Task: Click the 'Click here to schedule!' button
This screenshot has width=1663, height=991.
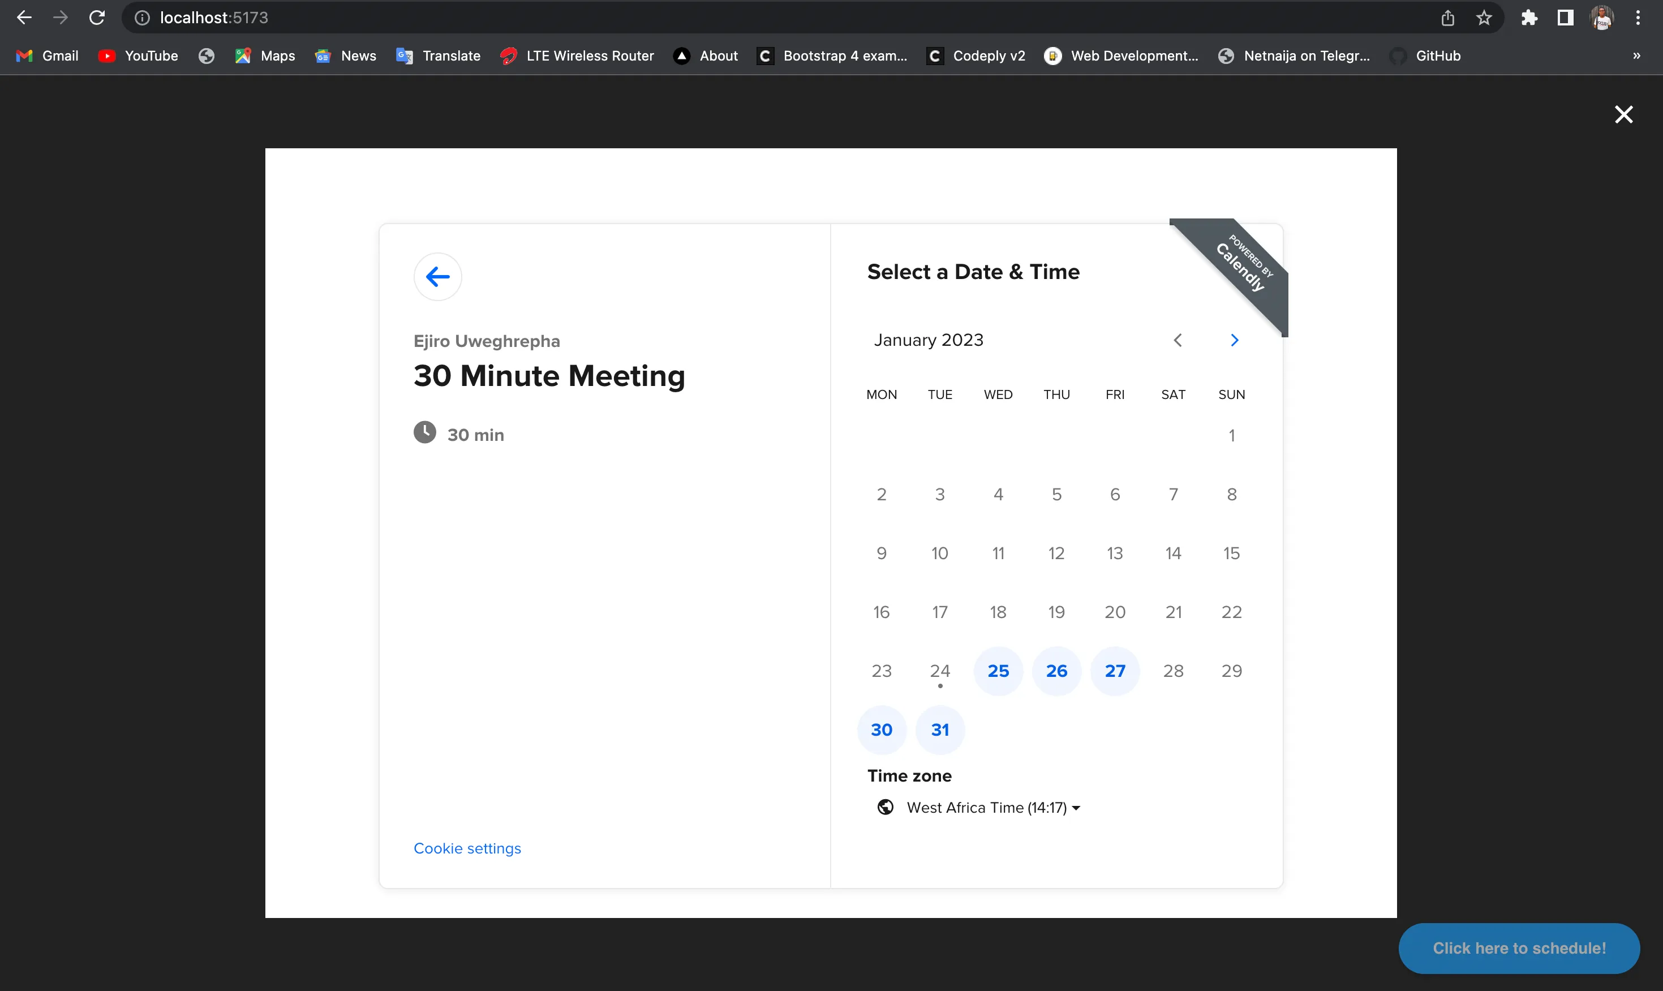Action: click(1518, 947)
